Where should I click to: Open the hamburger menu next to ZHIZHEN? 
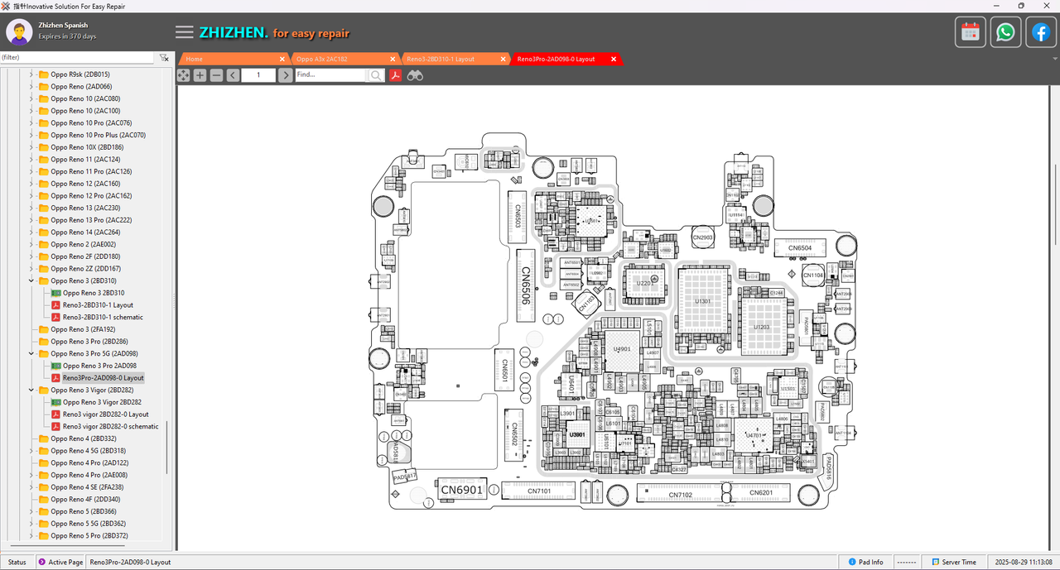[185, 32]
